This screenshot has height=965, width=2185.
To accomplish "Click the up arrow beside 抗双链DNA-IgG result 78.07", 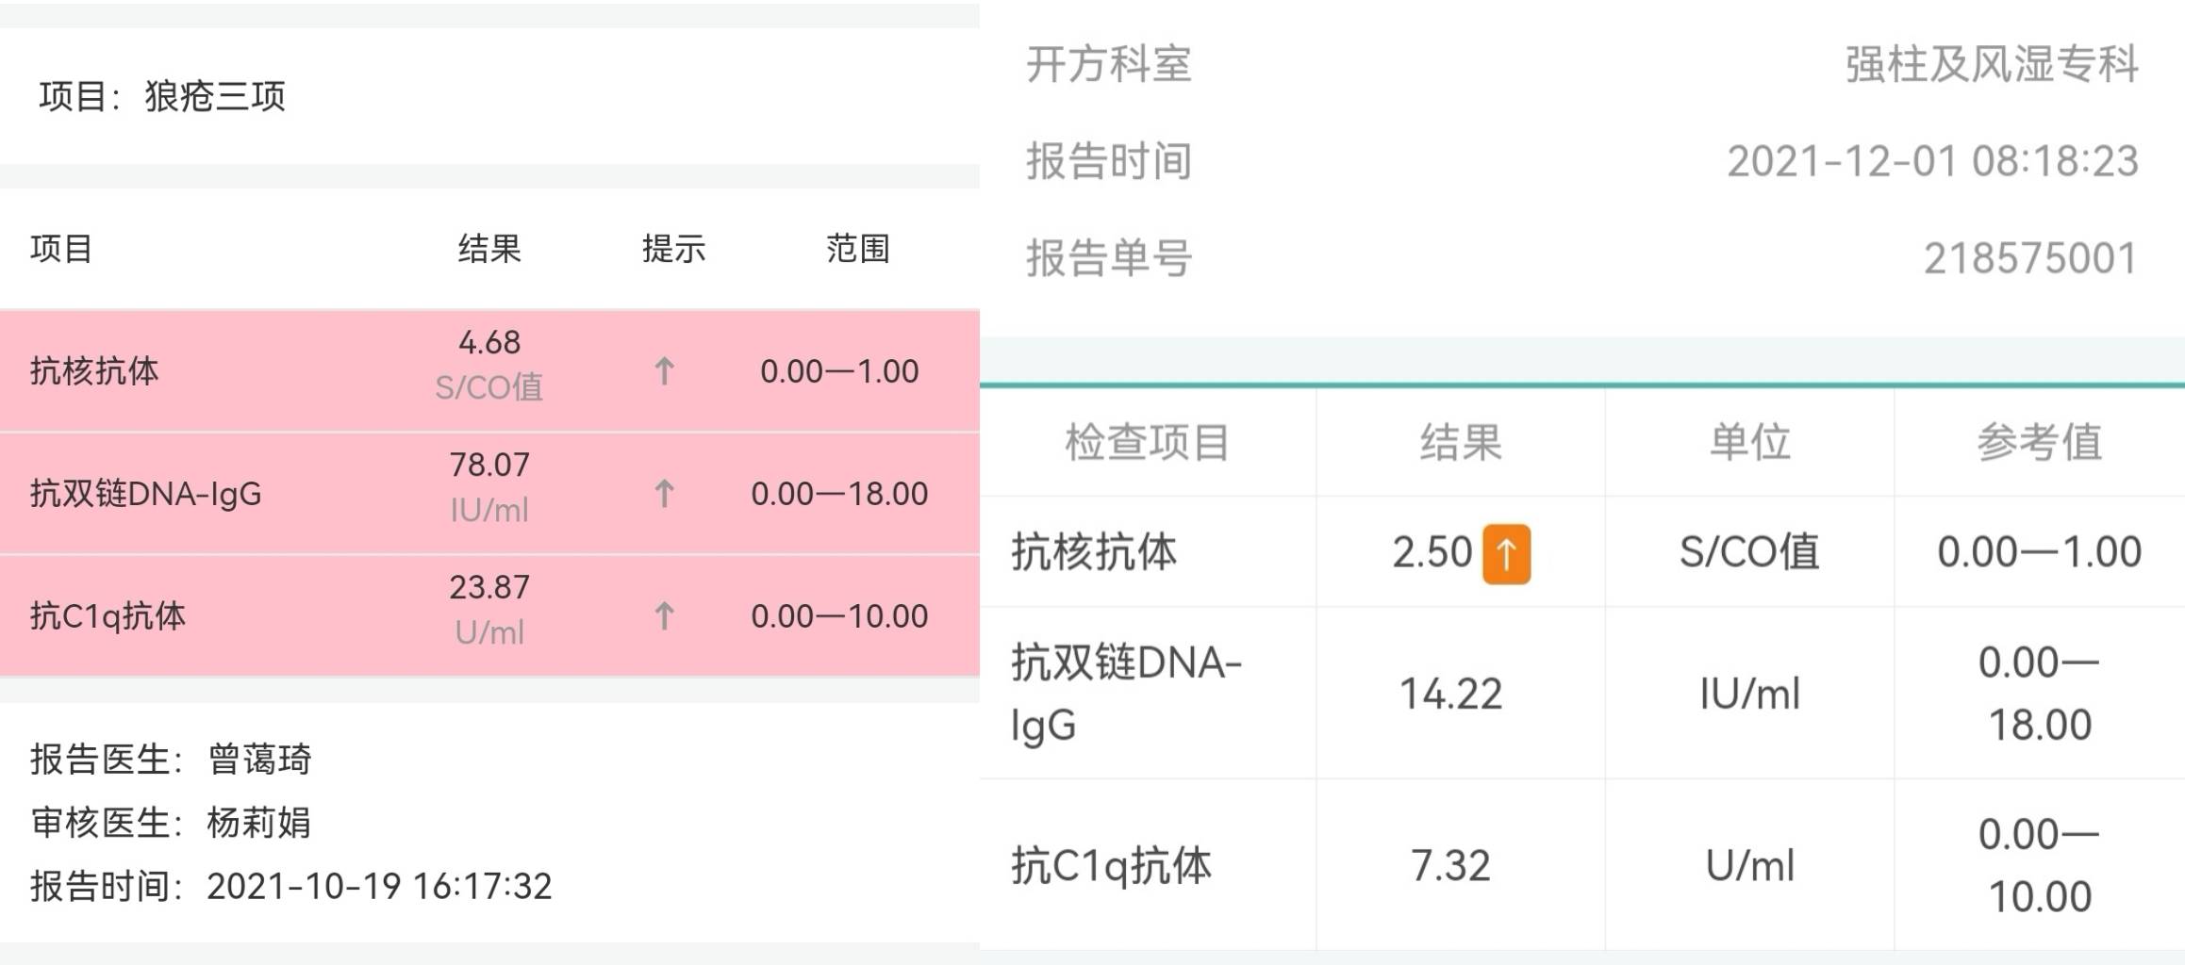I will [x=666, y=493].
